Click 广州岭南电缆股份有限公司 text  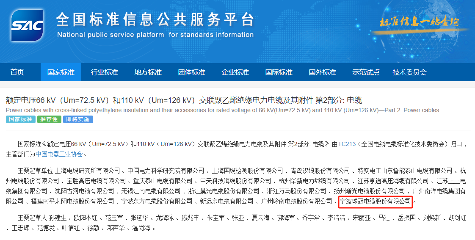297,201
